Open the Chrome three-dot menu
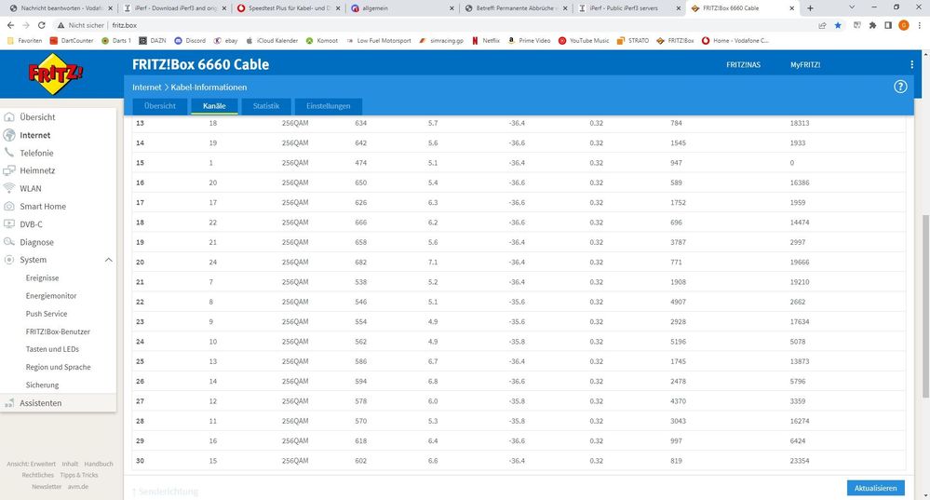Image resolution: width=930 pixels, height=500 pixels. tap(920, 25)
